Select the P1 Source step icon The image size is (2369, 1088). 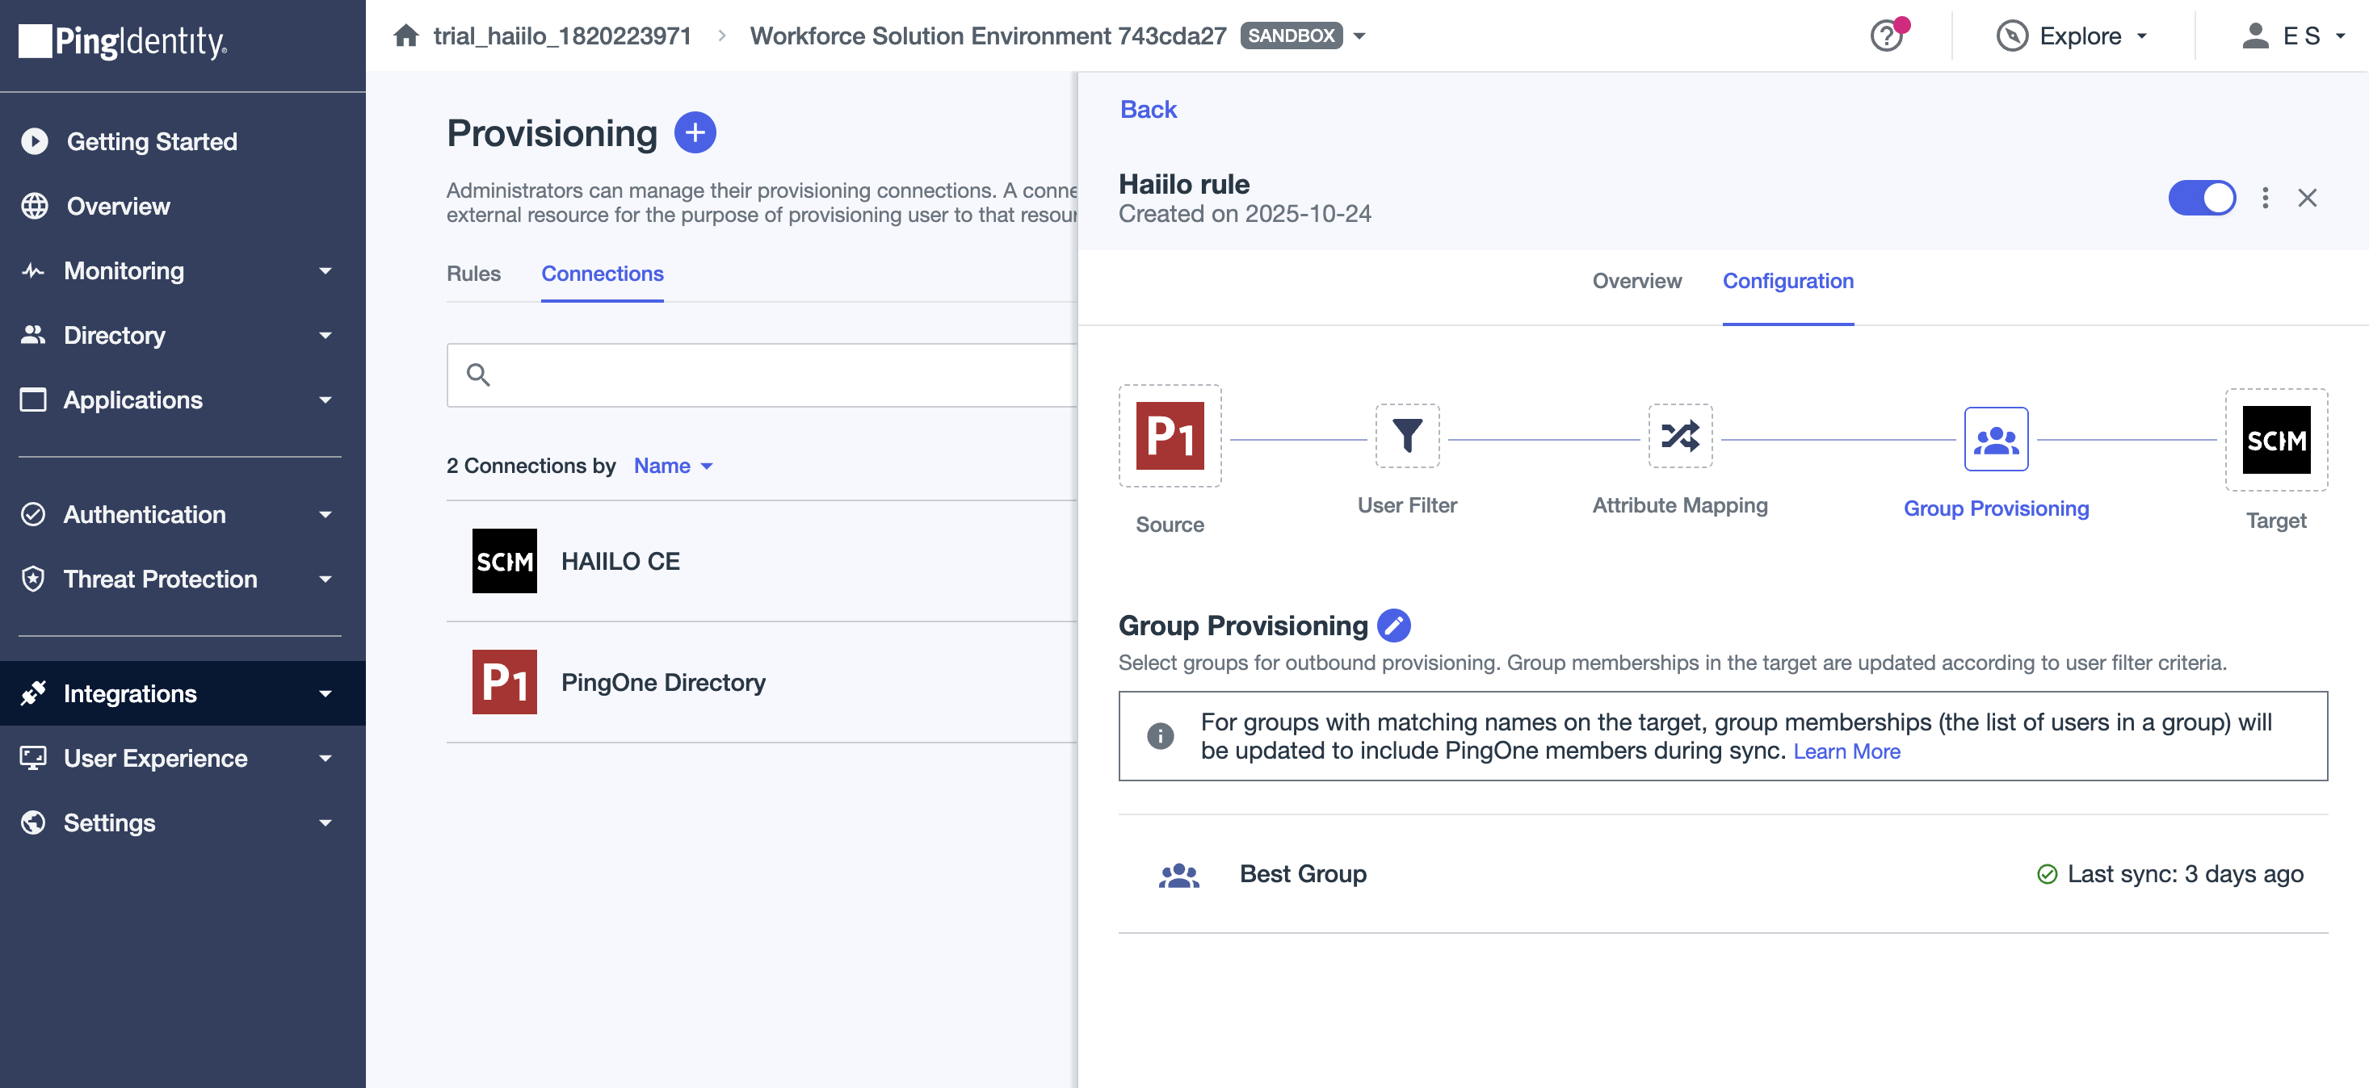pos(1170,436)
